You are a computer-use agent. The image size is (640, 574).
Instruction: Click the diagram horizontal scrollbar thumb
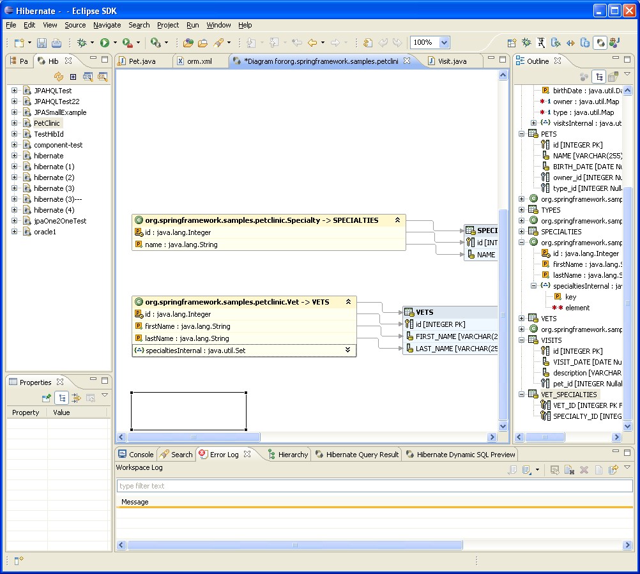[x=193, y=437]
